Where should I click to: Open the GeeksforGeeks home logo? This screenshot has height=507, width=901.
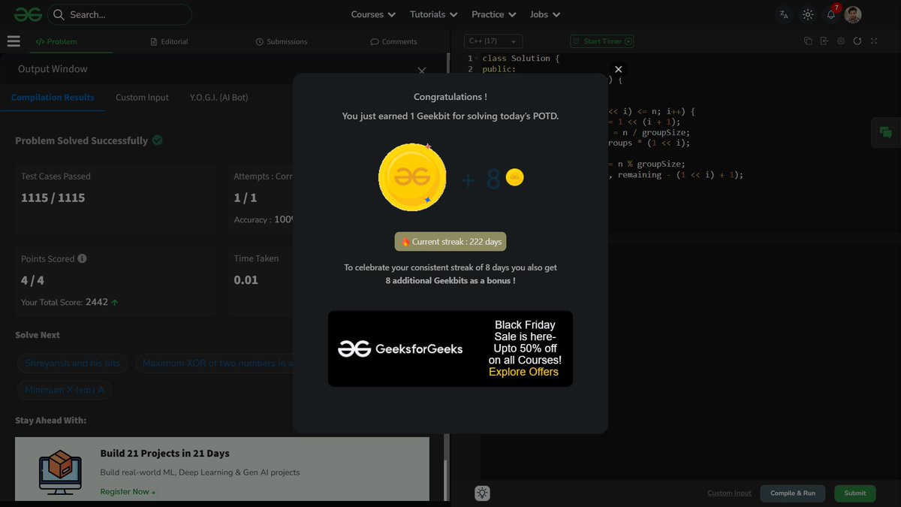26,14
